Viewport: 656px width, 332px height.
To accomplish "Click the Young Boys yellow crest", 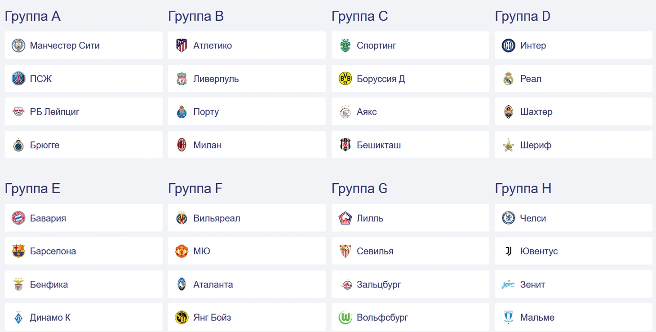I will tap(182, 318).
